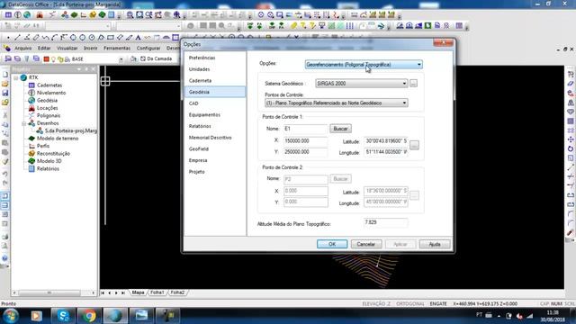The height and width of the screenshot is (324, 576).
Task: Click the yellow reconstitution toolbar icon
Action: [x=93, y=15]
